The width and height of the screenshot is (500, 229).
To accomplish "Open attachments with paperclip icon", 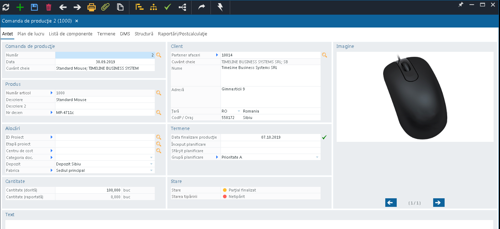I will tap(105, 7).
